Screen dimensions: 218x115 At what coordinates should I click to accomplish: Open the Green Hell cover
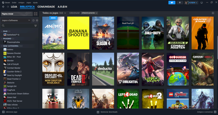tap(202, 69)
